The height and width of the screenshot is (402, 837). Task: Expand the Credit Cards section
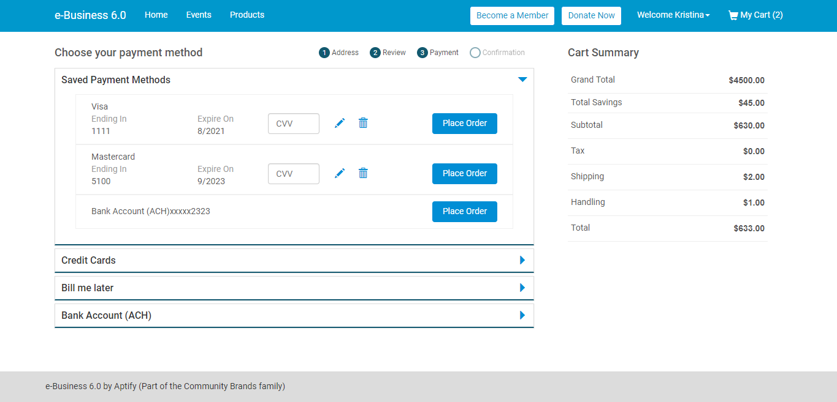coord(522,260)
